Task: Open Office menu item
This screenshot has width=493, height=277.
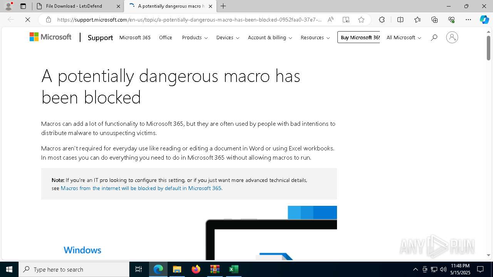Action: point(166,37)
